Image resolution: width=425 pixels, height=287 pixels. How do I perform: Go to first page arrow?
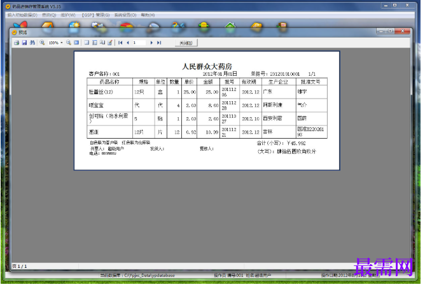pyautogui.click(x=120, y=43)
